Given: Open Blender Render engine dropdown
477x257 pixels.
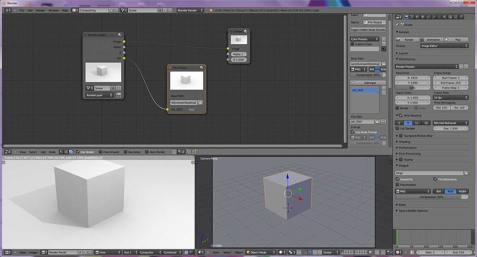Looking at the screenshot, I should pyautogui.click(x=190, y=10).
